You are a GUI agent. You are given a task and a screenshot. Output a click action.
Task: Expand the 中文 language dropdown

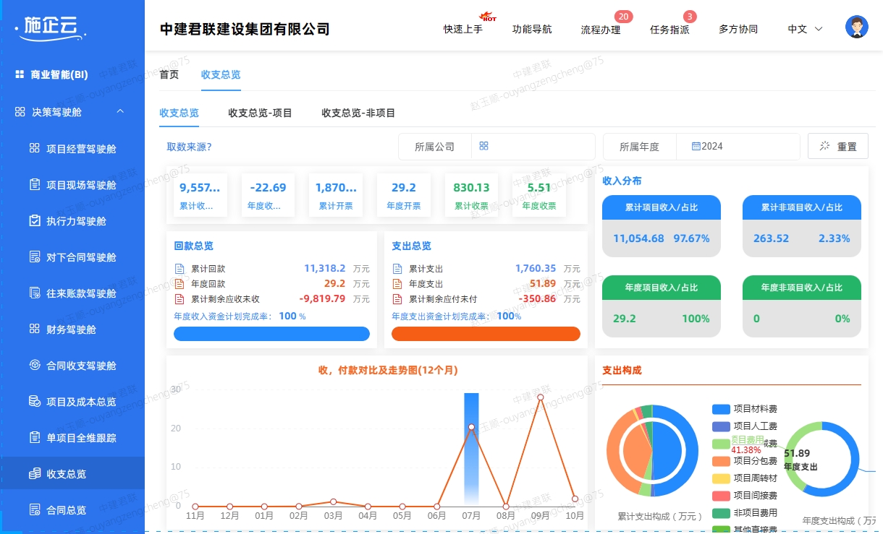pyautogui.click(x=803, y=30)
